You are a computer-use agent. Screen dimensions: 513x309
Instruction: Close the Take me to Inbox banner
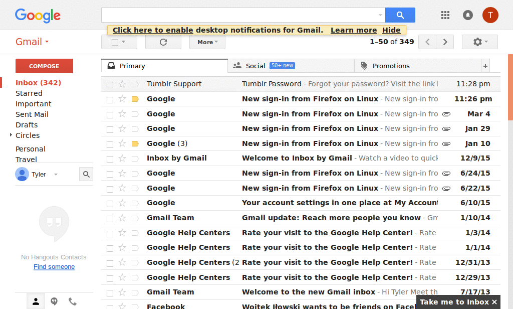point(494,302)
